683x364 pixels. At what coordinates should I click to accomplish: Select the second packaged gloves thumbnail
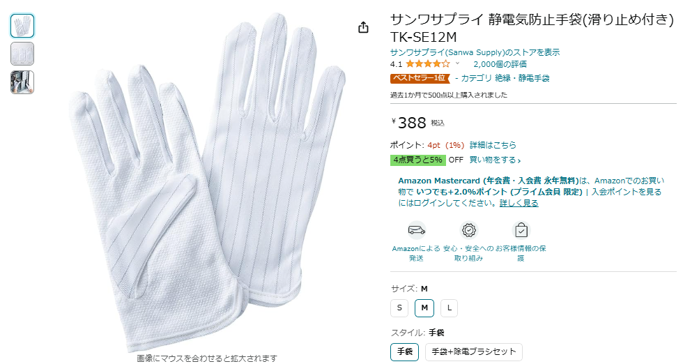pos(22,54)
